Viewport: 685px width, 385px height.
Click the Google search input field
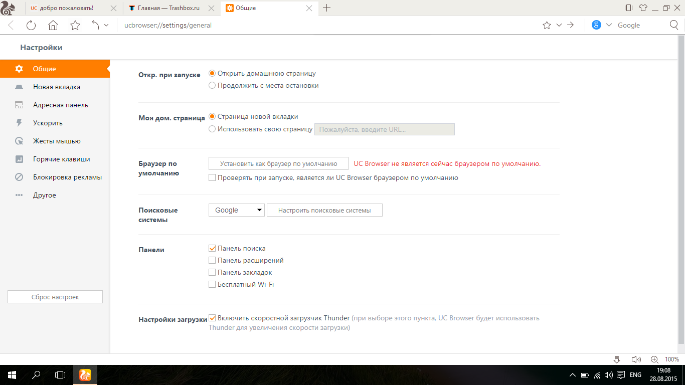pyautogui.click(x=640, y=25)
